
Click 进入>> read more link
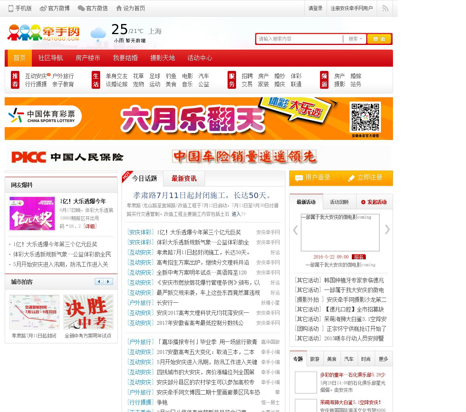(x=238, y=214)
